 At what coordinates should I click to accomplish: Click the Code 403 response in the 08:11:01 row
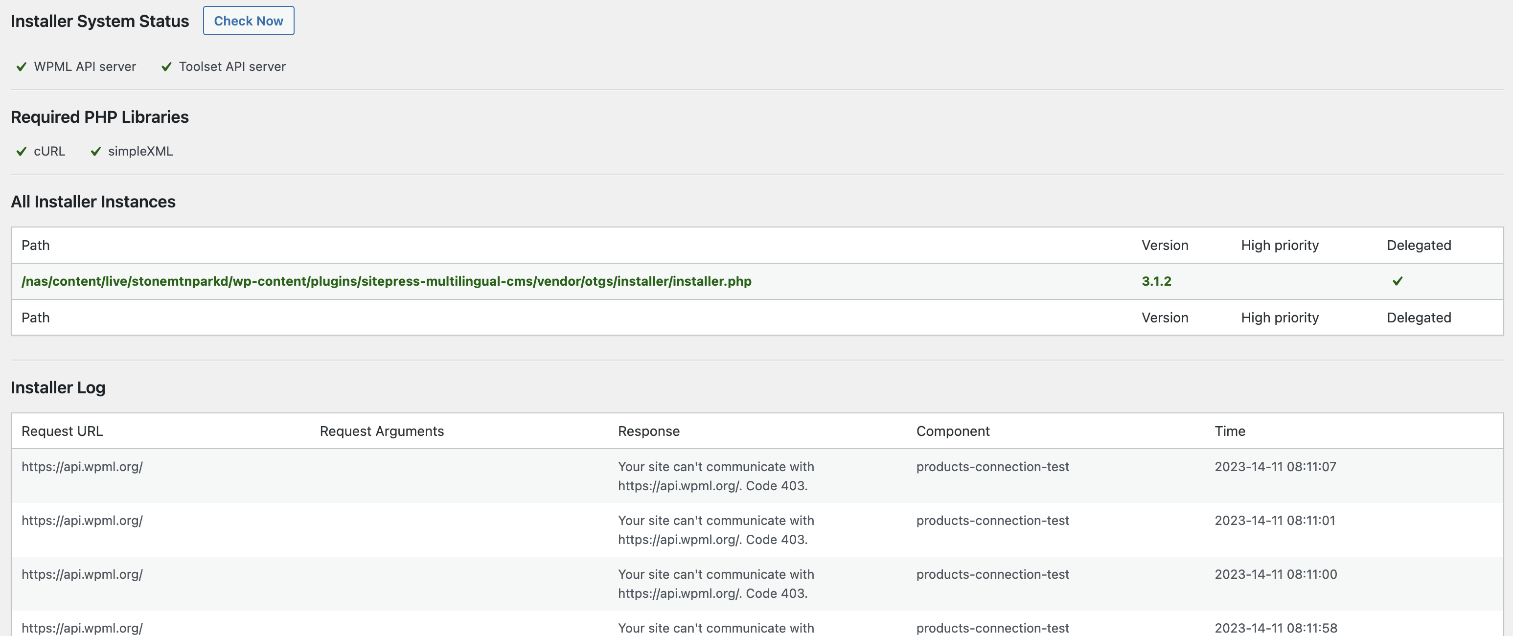[716, 530]
